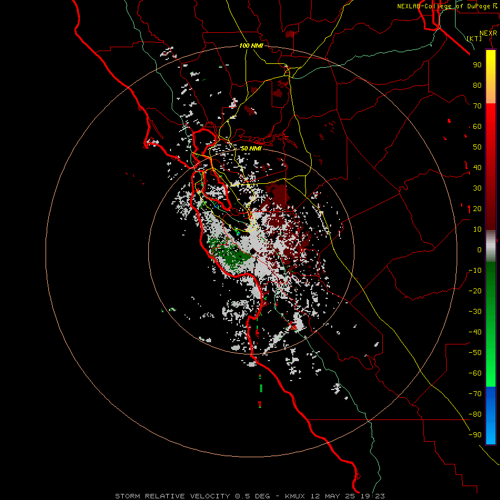
Task: Click the "-30" velocity scale label
Action: coord(475,312)
